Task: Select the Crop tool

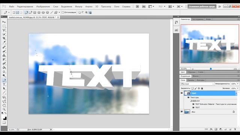Action: 4,38
